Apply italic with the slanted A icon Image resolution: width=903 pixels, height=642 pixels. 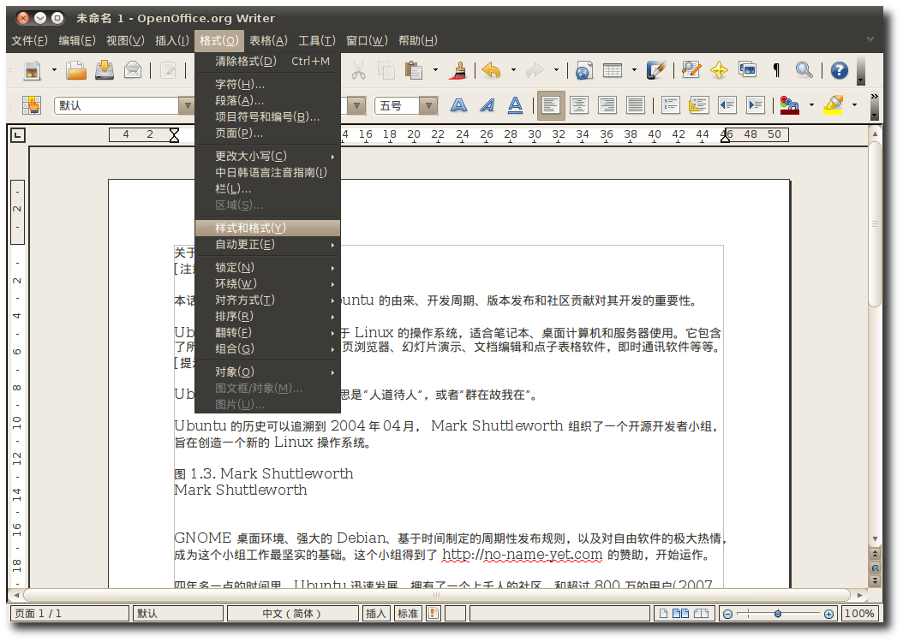(487, 105)
